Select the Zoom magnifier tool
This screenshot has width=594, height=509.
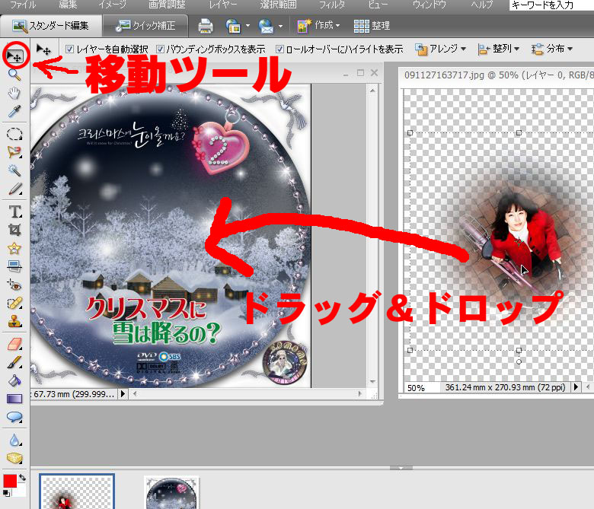tap(14, 75)
